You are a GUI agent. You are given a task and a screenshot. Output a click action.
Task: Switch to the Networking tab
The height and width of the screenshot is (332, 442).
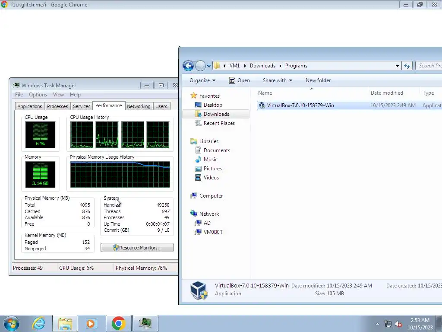pos(139,106)
